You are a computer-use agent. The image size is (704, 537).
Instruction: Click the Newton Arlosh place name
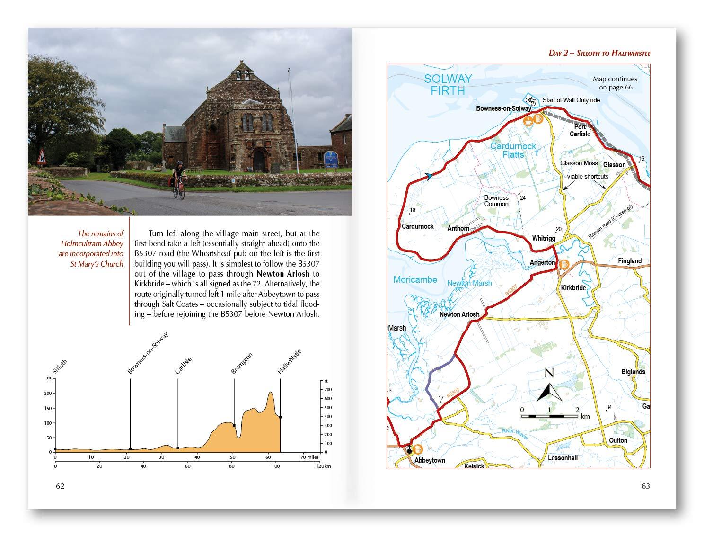(x=459, y=314)
